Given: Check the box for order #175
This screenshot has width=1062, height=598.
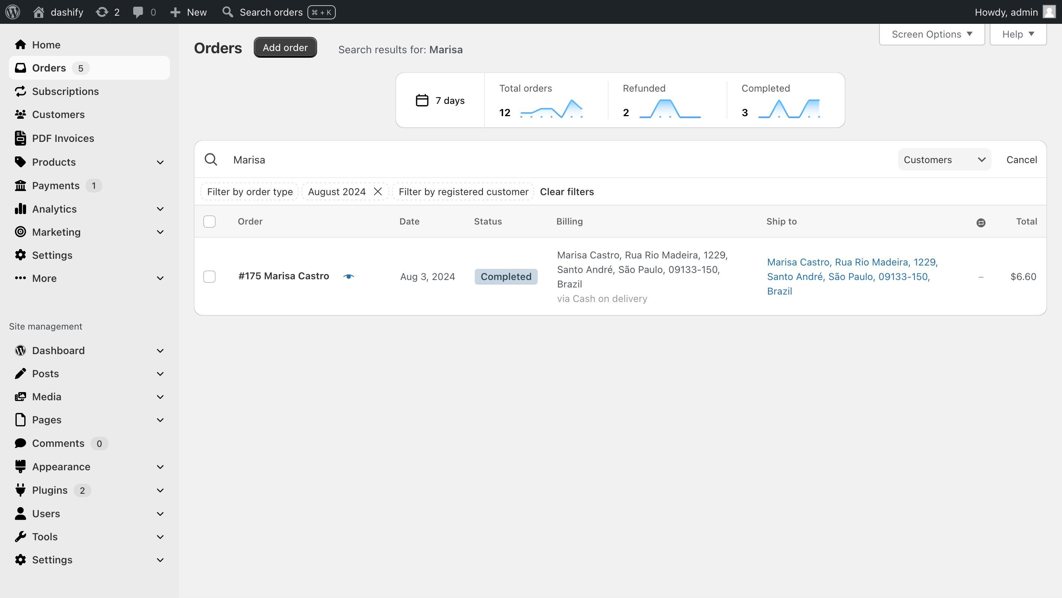Looking at the screenshot, I should tap(209, 276).
